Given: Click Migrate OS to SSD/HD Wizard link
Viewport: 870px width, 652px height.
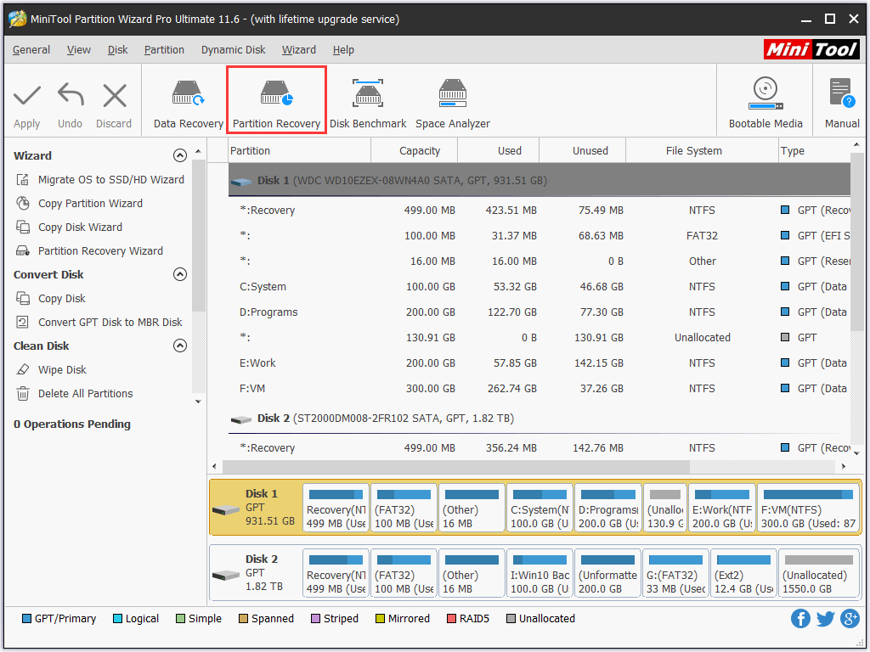Looking at the screenshot, I should click(111, 180).
